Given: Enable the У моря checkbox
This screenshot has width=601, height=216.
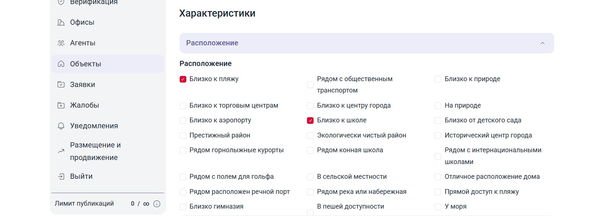Looking at the screenshot, I should pyautogui.click(x=438, y=207).
